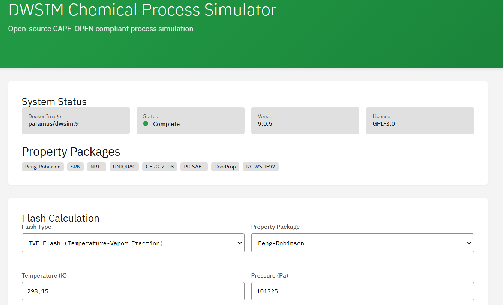Screen dimensions: 503x305
Task: Open the Flash Type dropdown
Action: click(133, 243)
